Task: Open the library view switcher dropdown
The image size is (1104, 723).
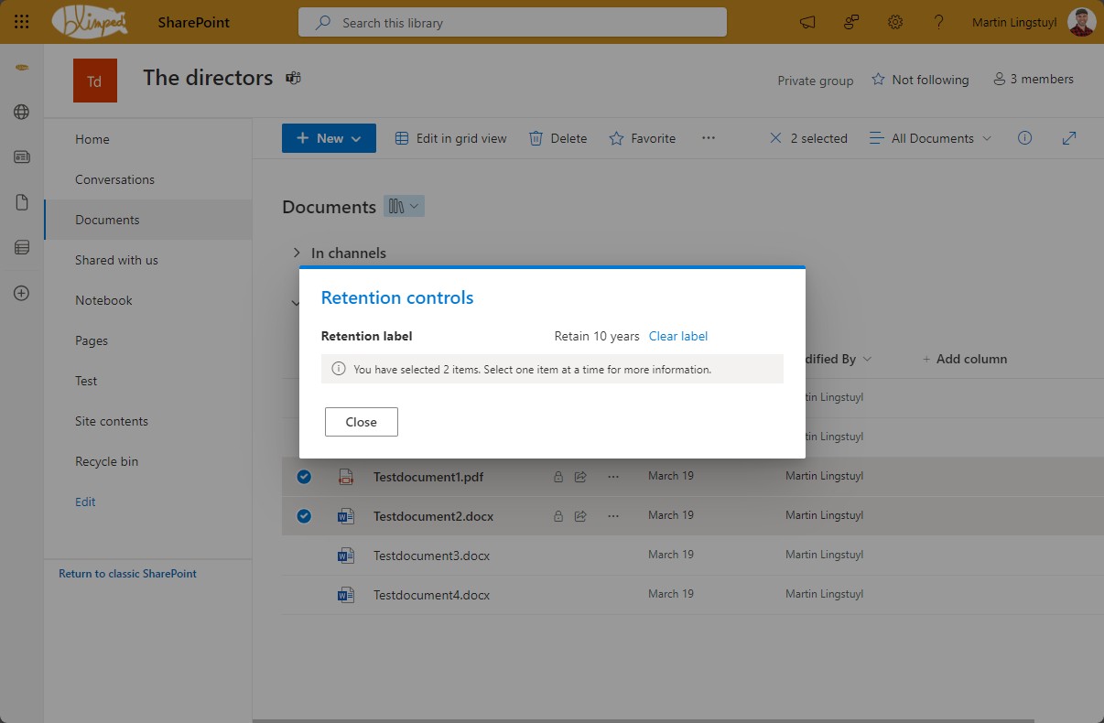Action: click(x=404, y=207)
